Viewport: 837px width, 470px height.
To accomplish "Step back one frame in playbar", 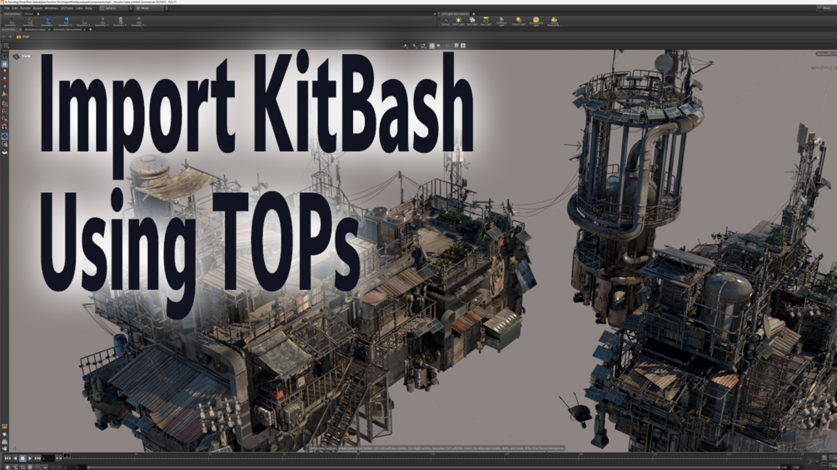I will [15, 458].
